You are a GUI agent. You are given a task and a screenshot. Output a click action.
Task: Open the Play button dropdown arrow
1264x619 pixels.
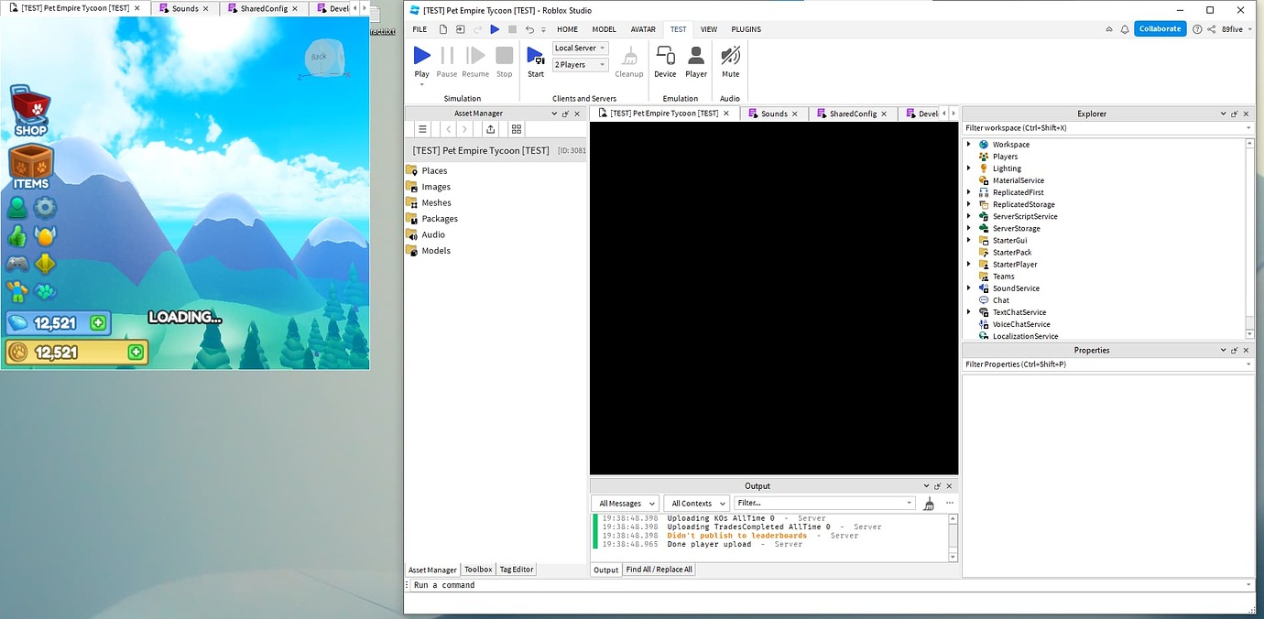[421, 84]
